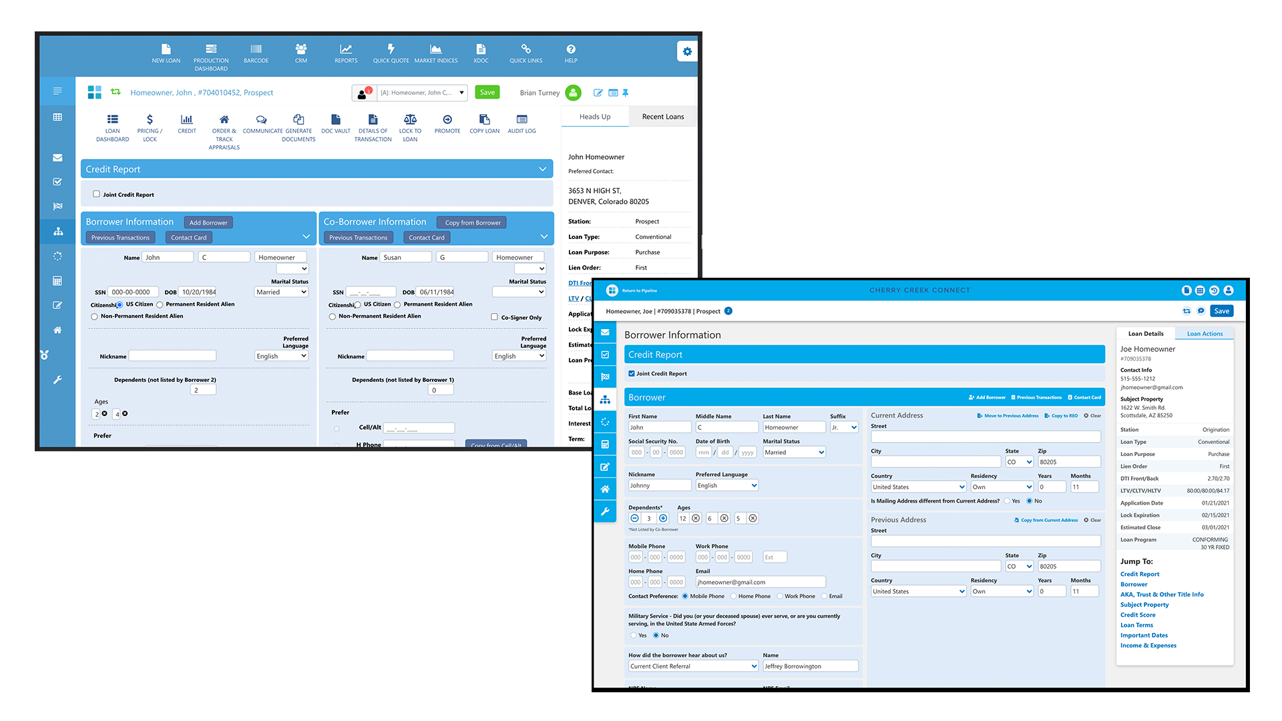Image resolution: width=1282 pixels, height=721 pixels.
Task: Increase dependents count with plus button
Action: click(663, 518)
